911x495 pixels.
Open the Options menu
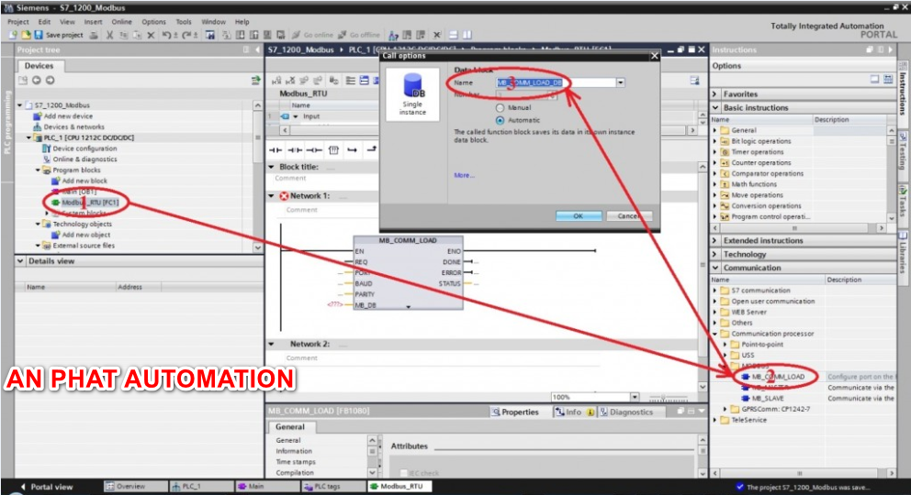(x=153, y=21)
